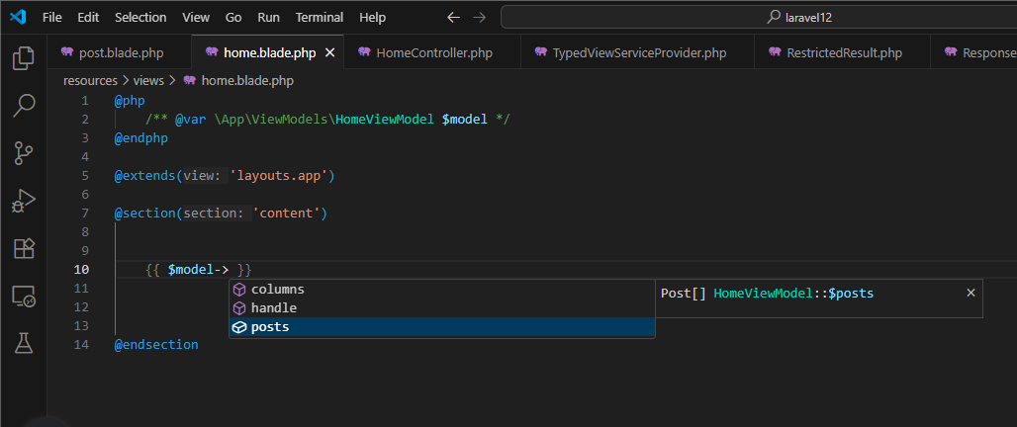Click the method icon beside handle suggestion
Image resolution: width=1017 pixels, height=427 pixels.
[x=239, y=308]
